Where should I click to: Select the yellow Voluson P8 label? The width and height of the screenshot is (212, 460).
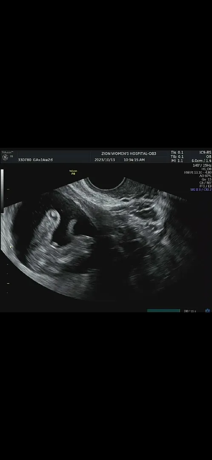[73, 172]
